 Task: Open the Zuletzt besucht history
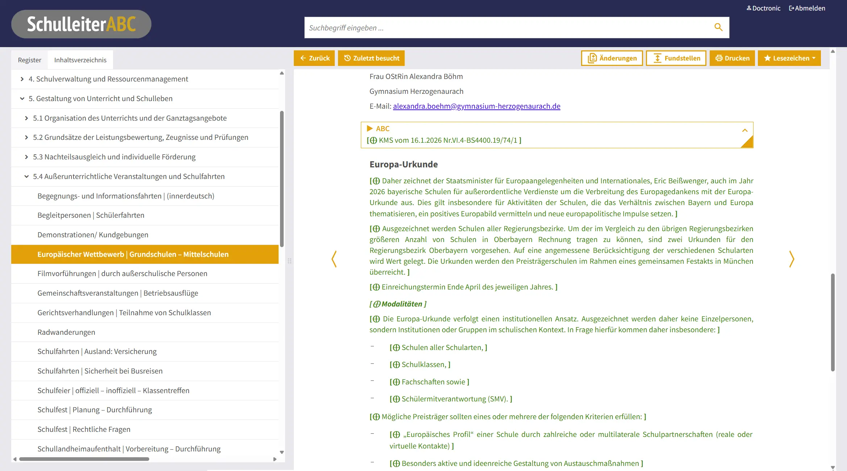[371, 58]
